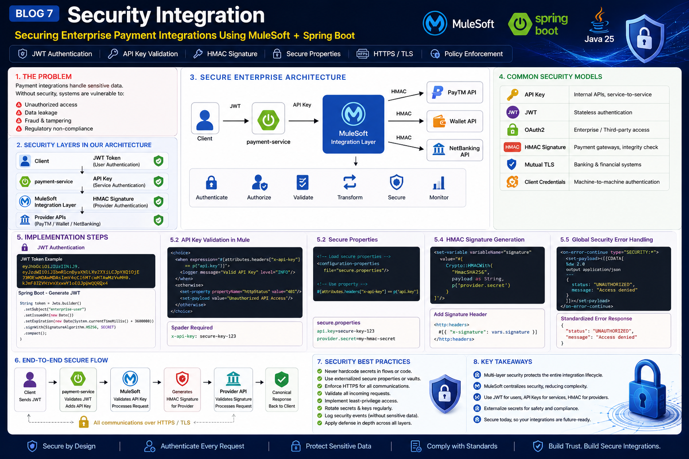Select the HMAC Signature tab

click(x=225, y=54)
